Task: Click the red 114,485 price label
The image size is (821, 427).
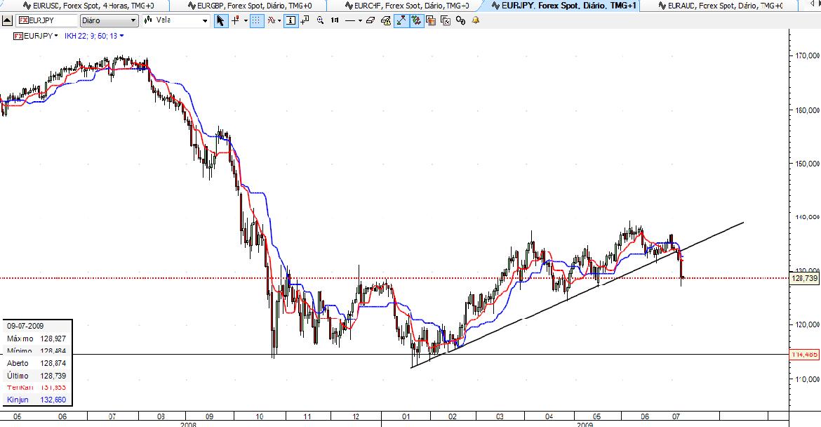Action: 805,355
